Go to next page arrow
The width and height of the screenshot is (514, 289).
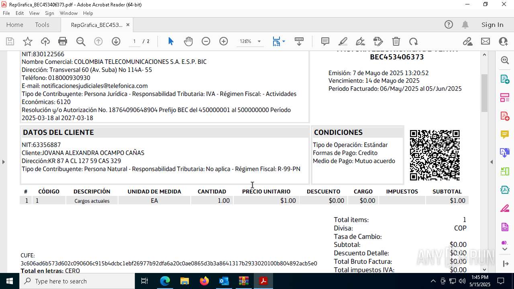pos(116,41)
